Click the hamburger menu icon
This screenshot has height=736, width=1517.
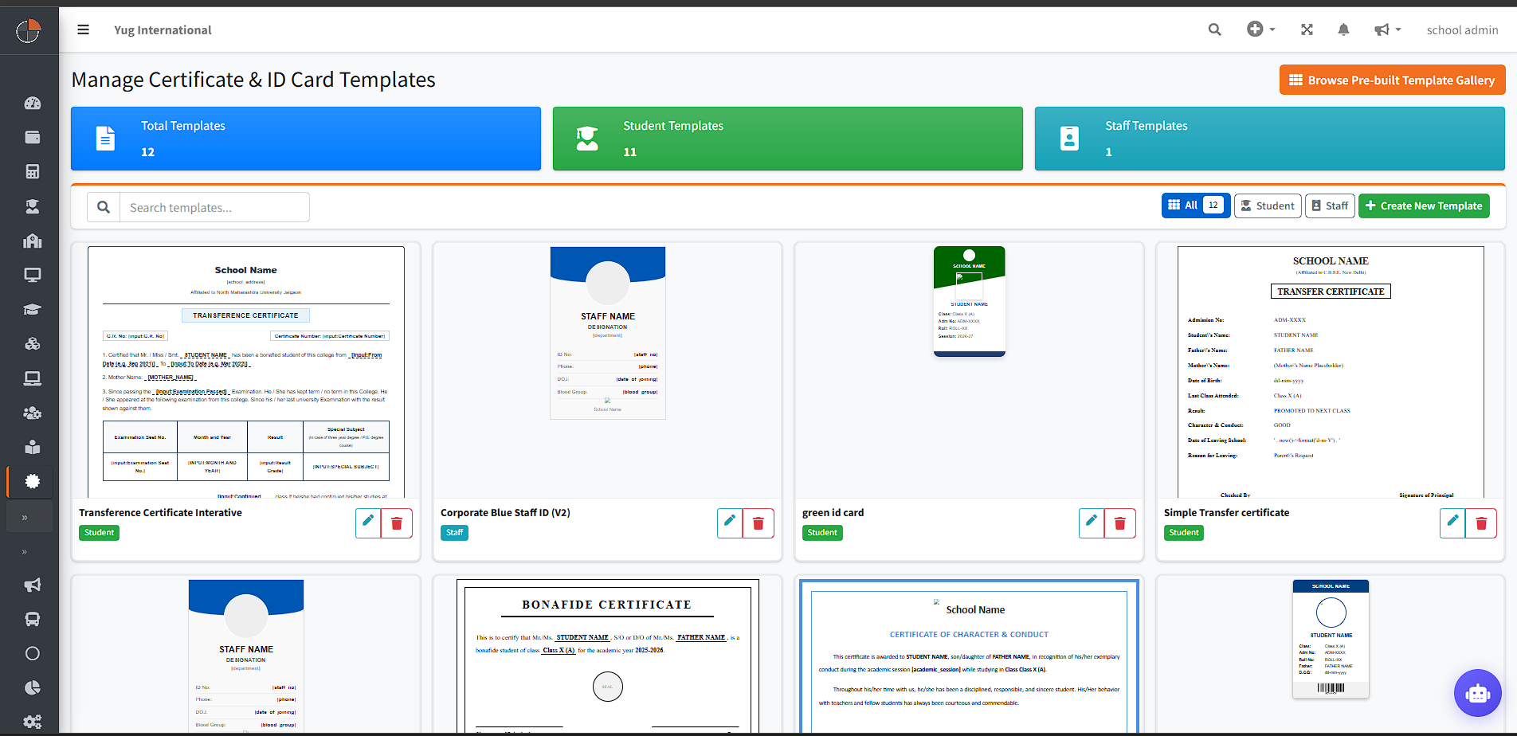83,30
